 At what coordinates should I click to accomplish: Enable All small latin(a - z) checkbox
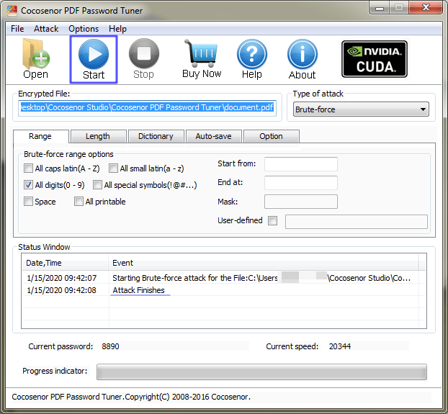pyautogui.click(x=113, y=168)
